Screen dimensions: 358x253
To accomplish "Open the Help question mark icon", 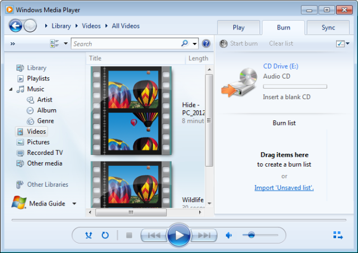I will pyautogui.click(x=206, y=43).
